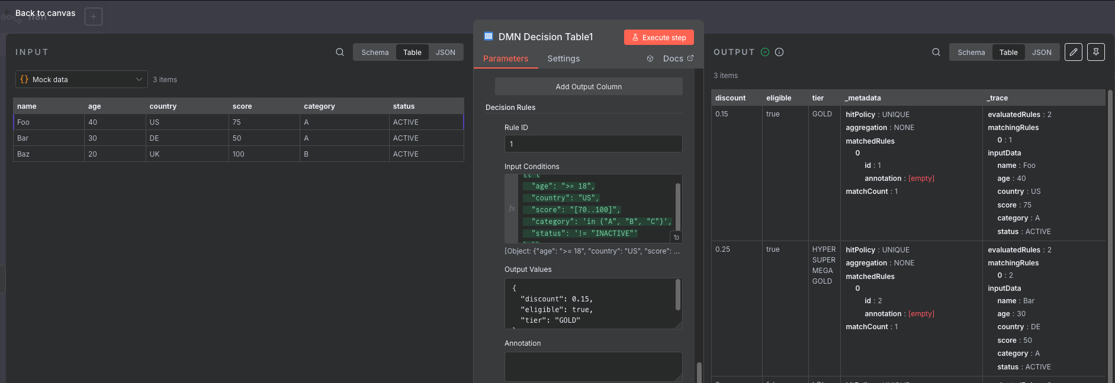Screen dimensions: 1115x383
Task: Click the Output Values scrollbar
Action: (x=678, y=294)
